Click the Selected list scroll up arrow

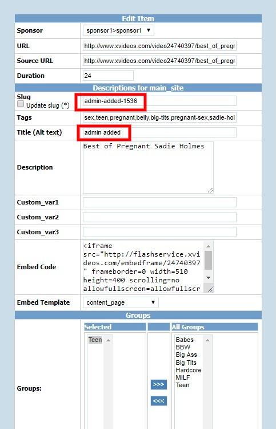(x=108, y=340)
